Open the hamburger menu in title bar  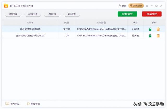(x=147, y=6)
